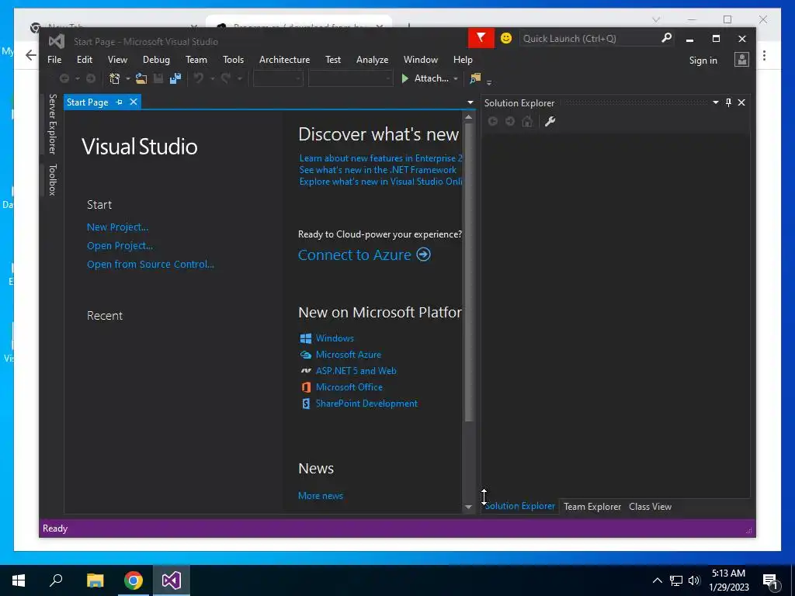Open the Tools menu
Image resolution: width=795 pixels, height=596 pixels.
(x=233, y=59)
